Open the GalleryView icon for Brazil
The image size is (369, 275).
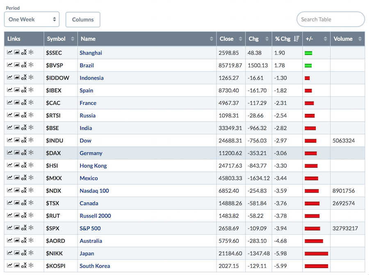click(17, 65)
